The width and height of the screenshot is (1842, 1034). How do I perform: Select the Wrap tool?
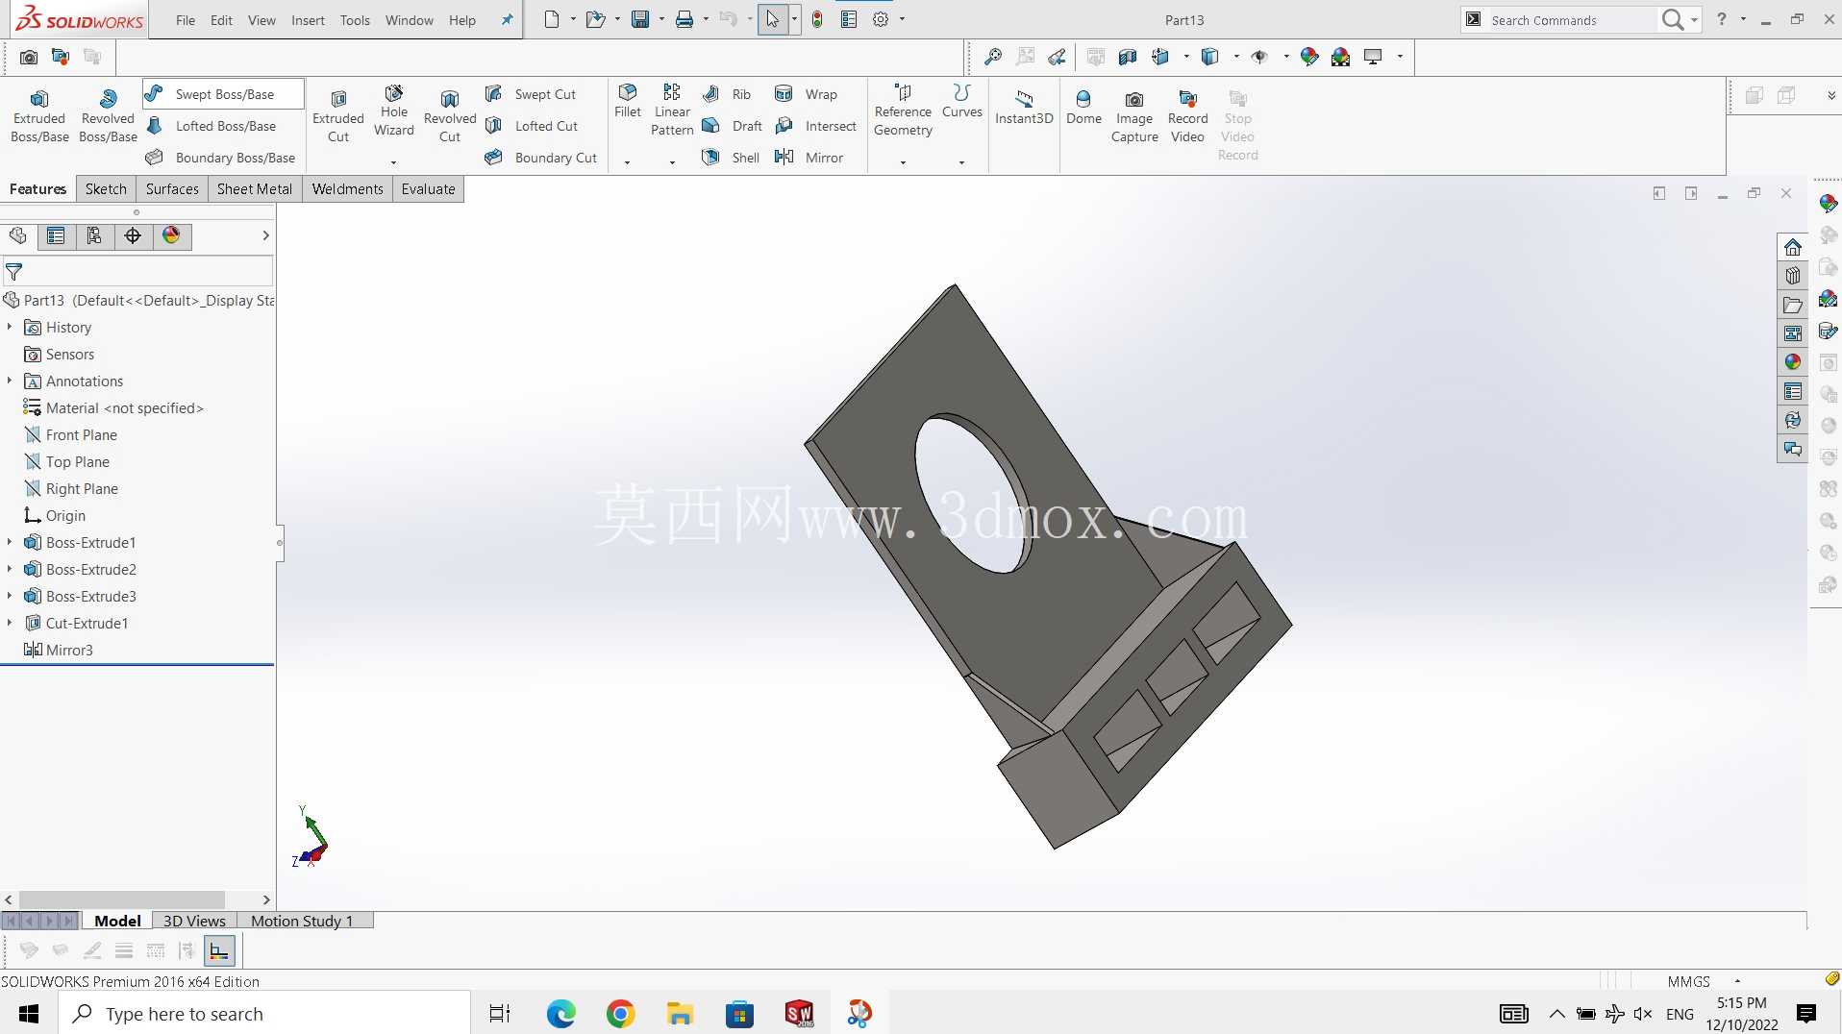pyautogui.click(x=807, y=94)
